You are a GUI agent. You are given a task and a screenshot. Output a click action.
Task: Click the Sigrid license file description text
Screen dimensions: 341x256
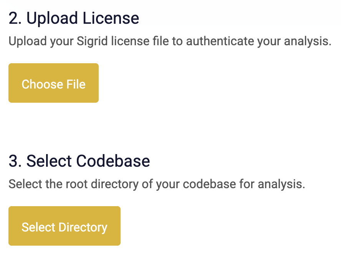170,41
